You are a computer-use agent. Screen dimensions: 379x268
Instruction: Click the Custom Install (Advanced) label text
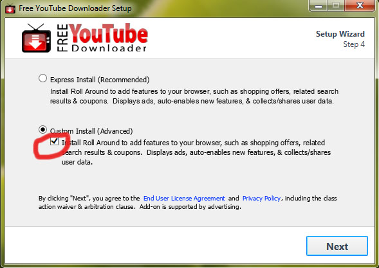(x=91, y=131)
